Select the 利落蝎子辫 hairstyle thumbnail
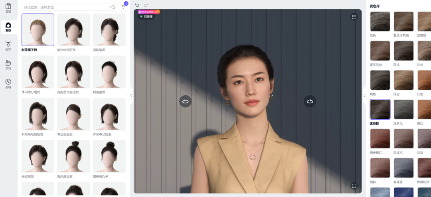This screenshot has width=431, height=197. click(38, 30)
